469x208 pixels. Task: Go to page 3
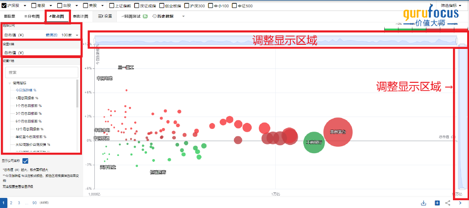19,203
